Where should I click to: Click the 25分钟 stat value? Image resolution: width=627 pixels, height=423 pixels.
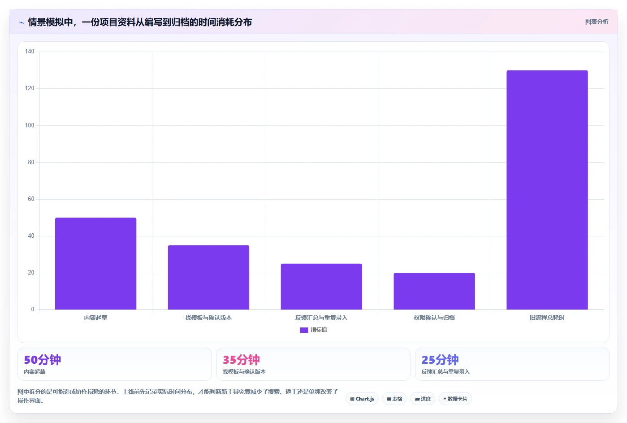(440, 360)
